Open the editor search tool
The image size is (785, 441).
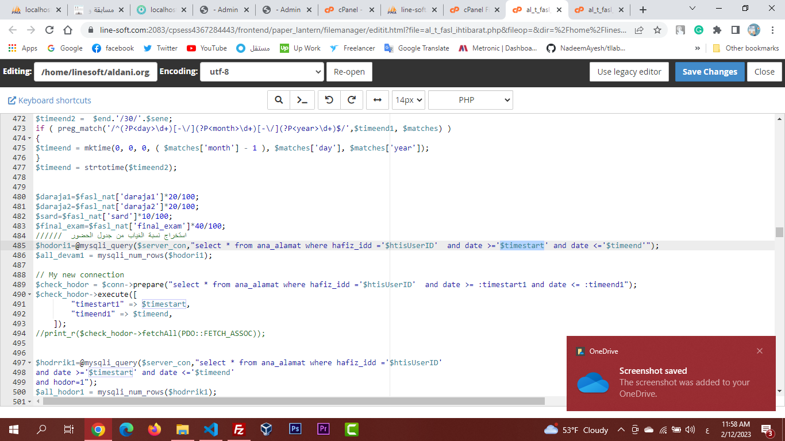click(x=279, y=100)
